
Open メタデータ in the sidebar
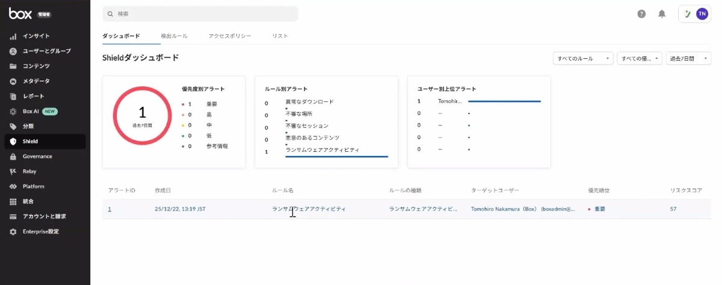click(x=36, y=81)
